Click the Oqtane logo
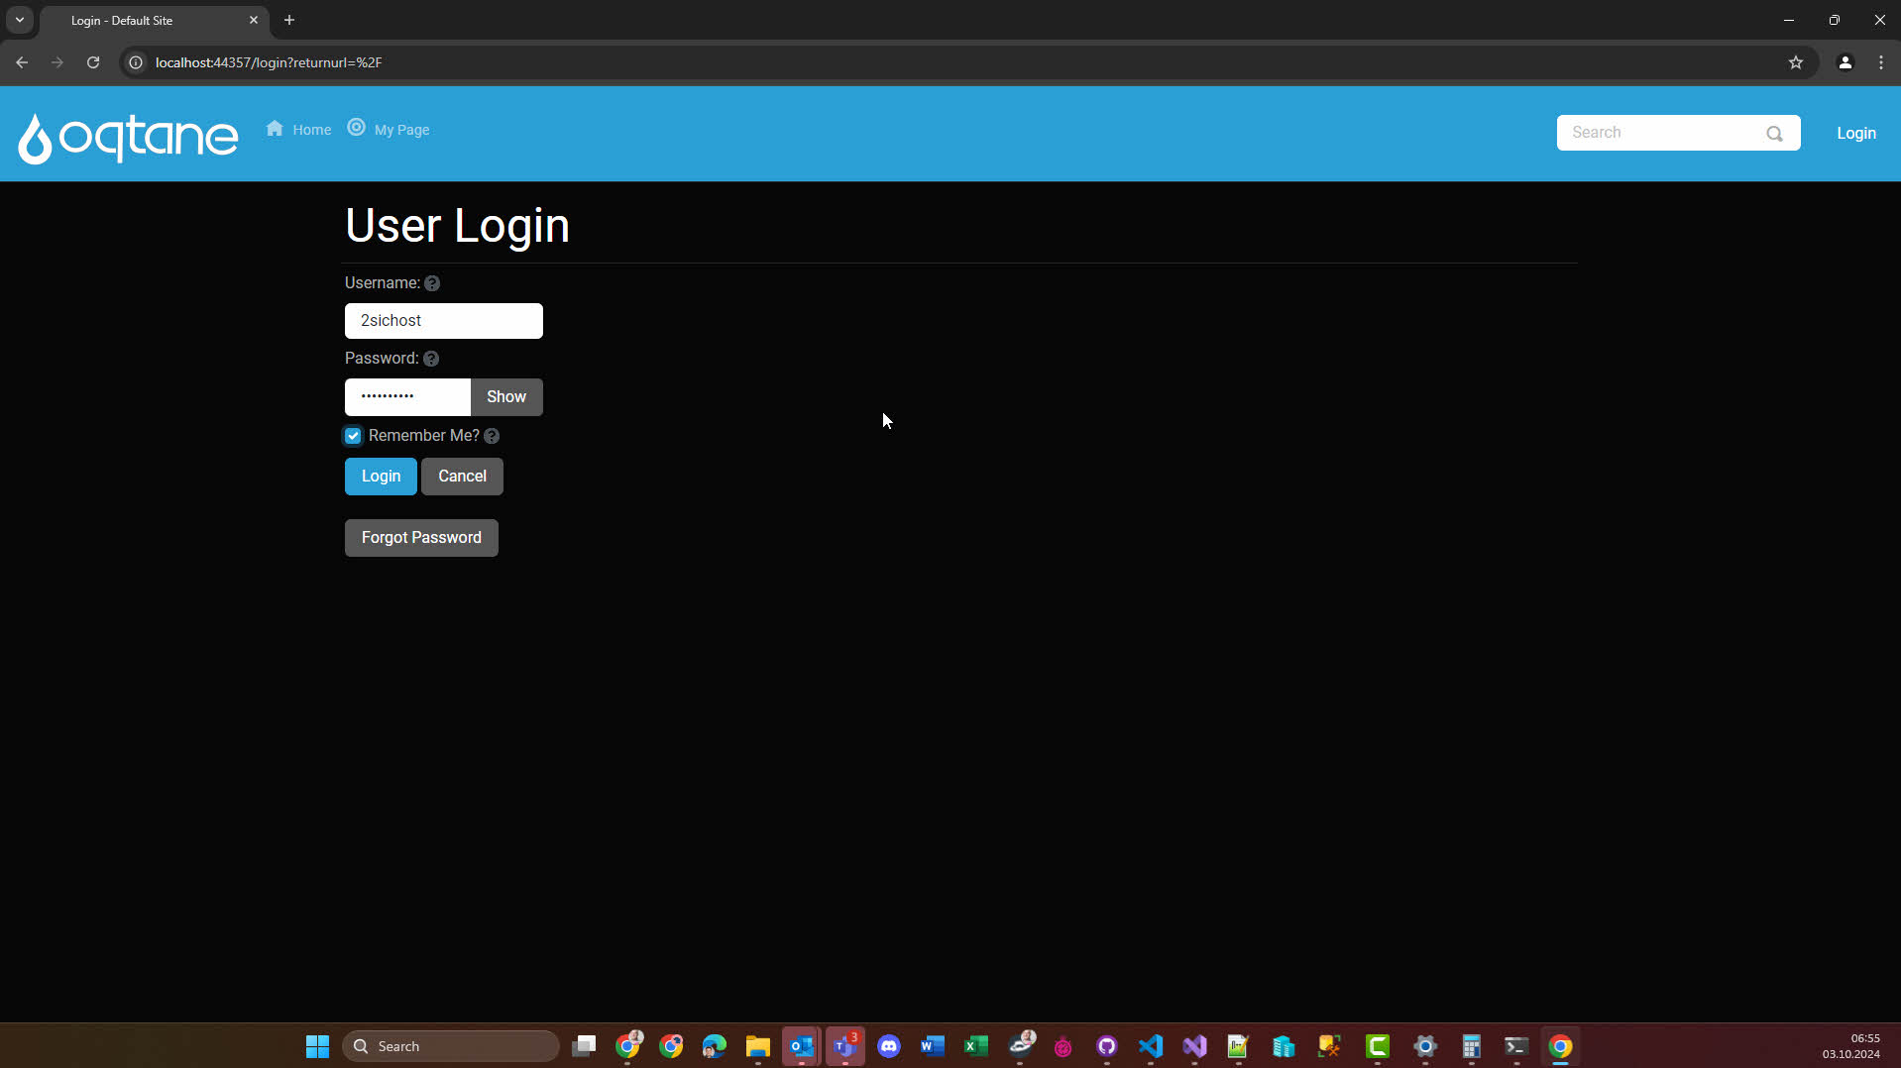 point(128,136)
